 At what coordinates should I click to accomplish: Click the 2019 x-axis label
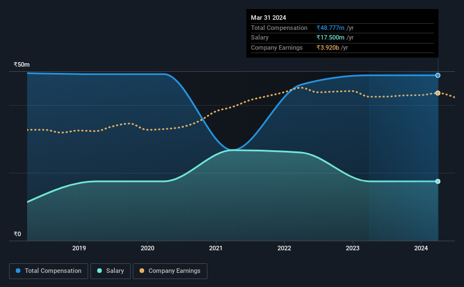point(79,248)
